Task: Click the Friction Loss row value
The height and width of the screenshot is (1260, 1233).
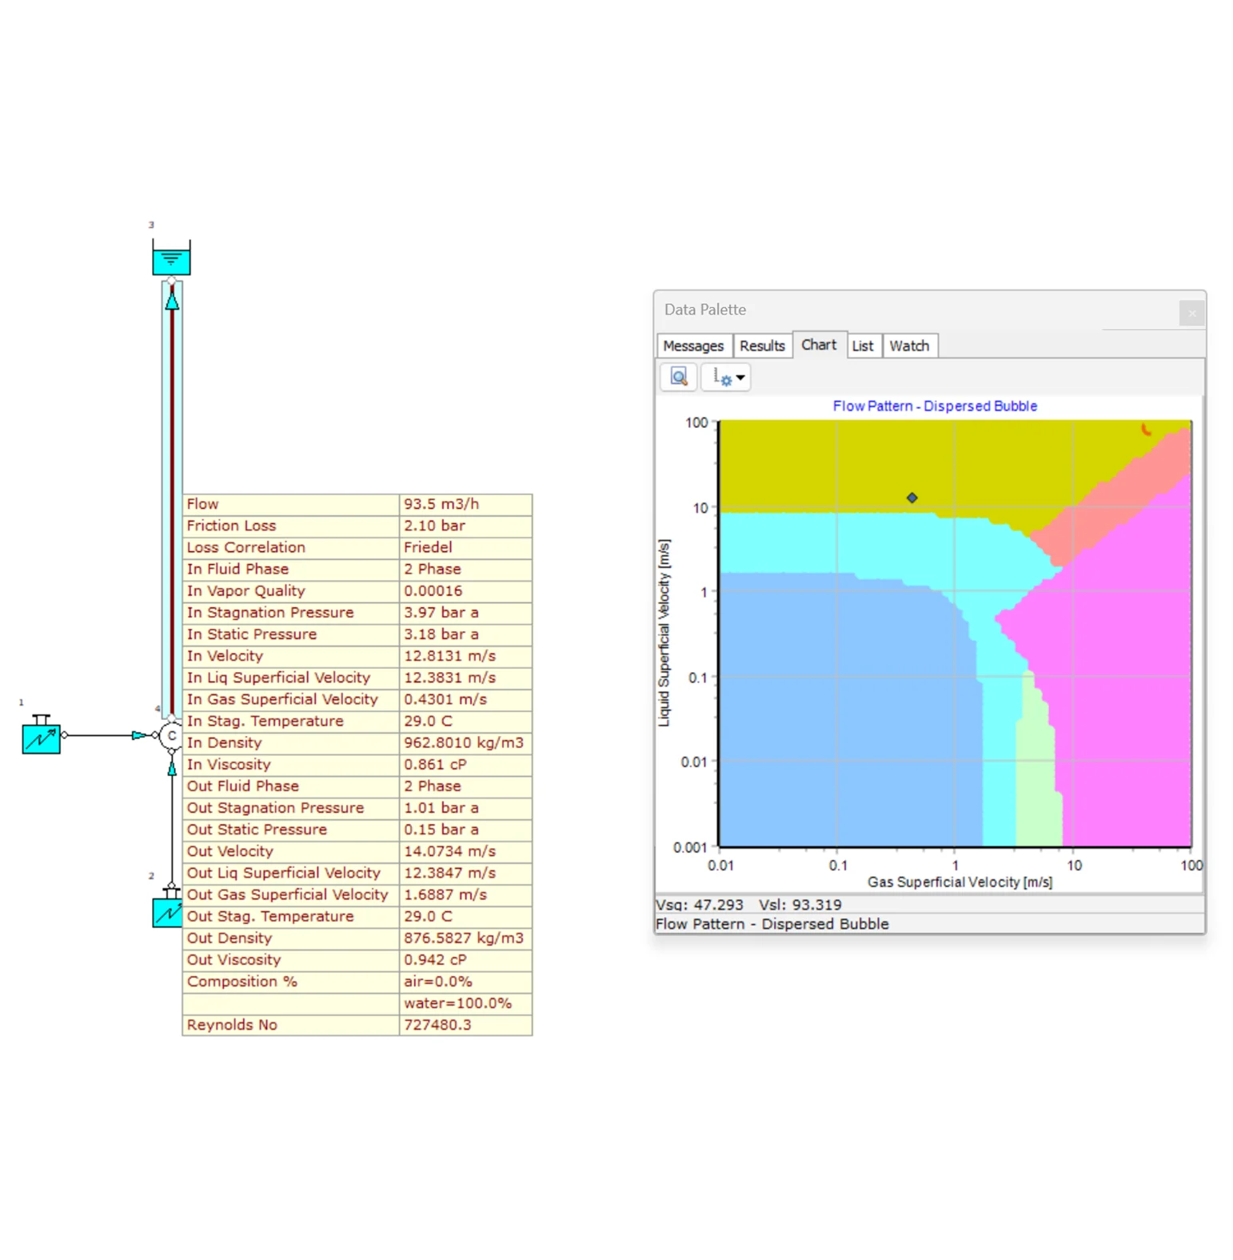Action: pos(465,526)
